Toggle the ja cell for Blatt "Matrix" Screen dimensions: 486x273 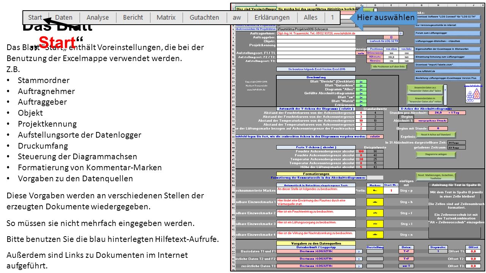[x=361, y=101]
